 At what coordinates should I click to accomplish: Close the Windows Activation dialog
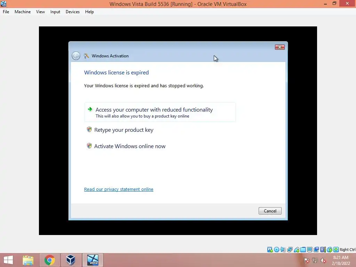pyautogui.click(x=280, y=47)
